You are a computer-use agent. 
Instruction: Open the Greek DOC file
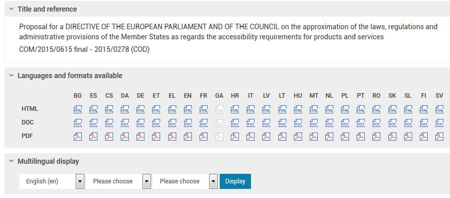(x=172, y=123)
